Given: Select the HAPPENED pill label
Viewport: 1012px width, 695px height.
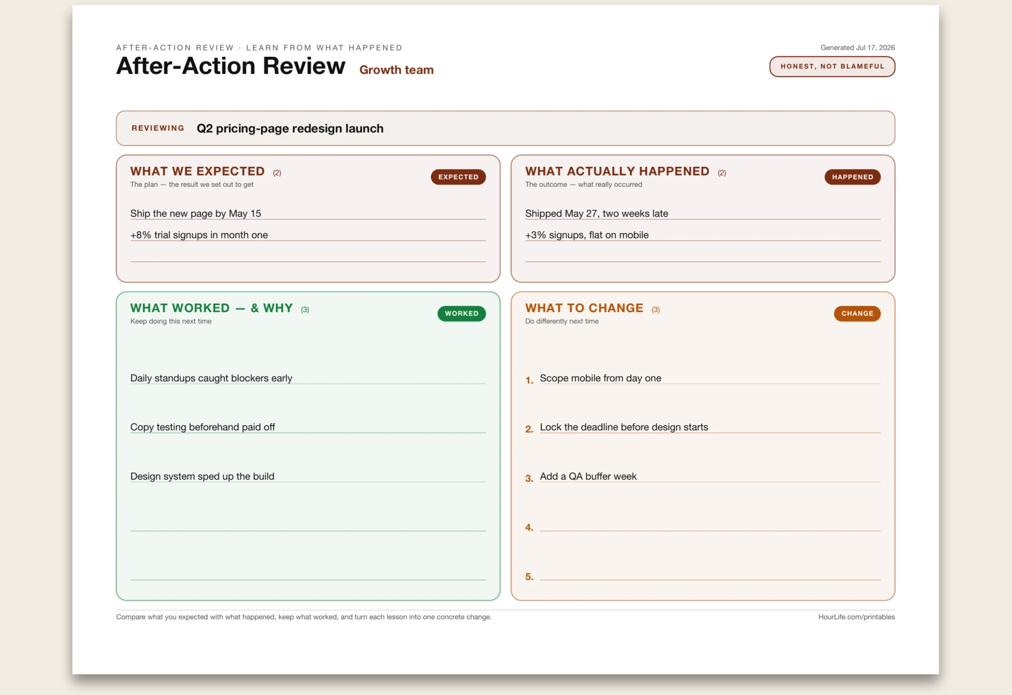Looking at the screenshot, I should coord(852,177).
